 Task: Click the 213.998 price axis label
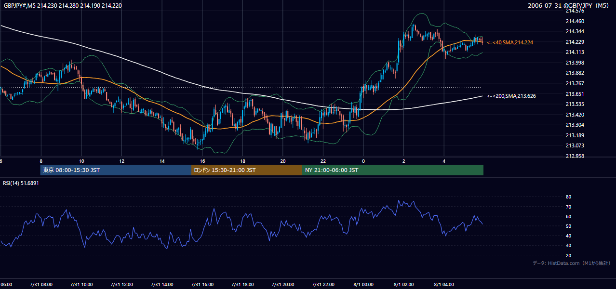[575, 63]
